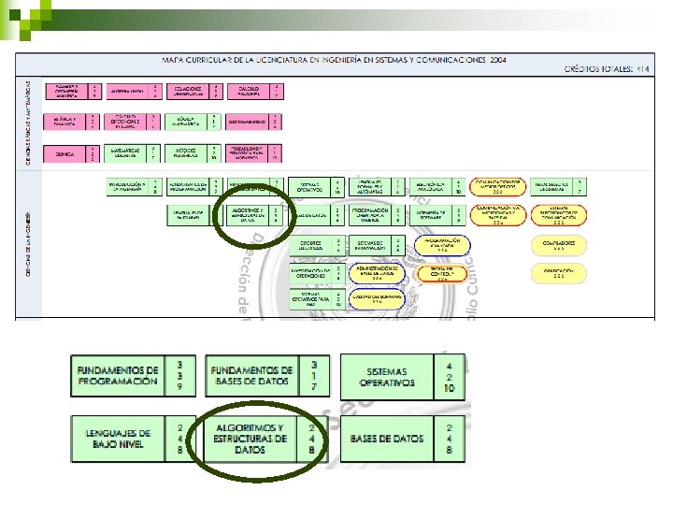Image resolution: width=673 pixels, height=505 pixels.
Task: Select the pink QUÍMICA course box
Action: (71, 153)
